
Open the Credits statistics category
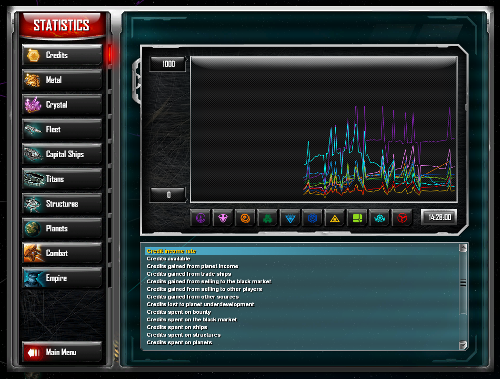[x=62, y=55]
